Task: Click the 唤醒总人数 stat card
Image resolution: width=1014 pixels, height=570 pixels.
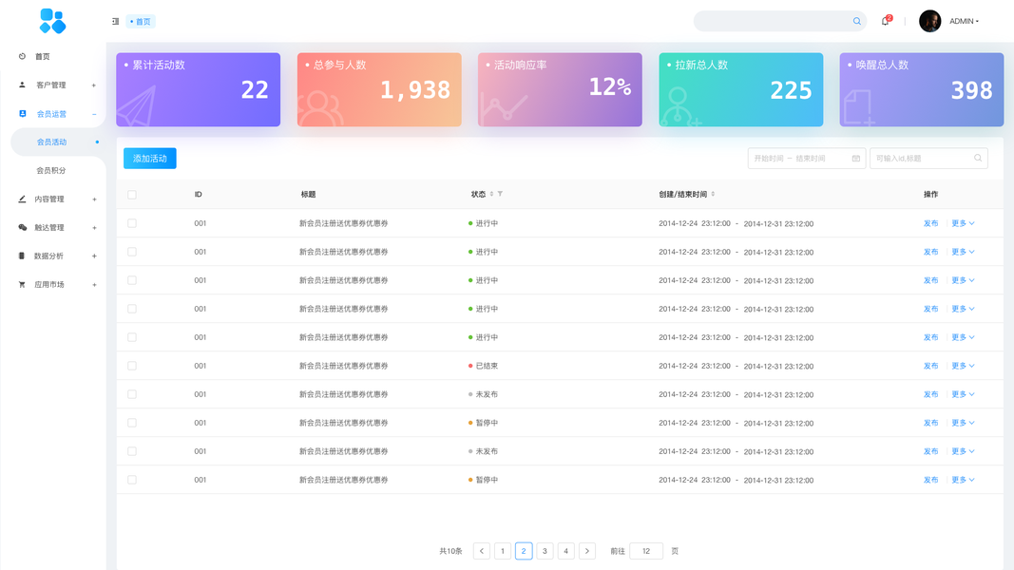Action: [922, 89]
